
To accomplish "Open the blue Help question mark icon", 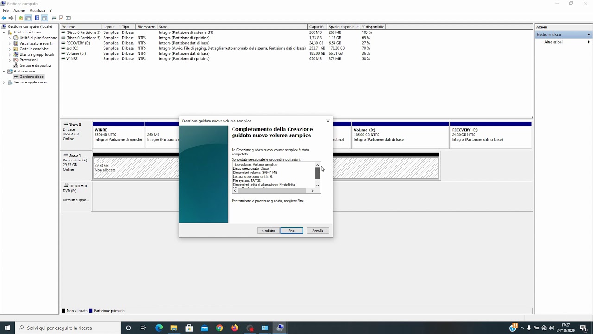I will 37,18.
